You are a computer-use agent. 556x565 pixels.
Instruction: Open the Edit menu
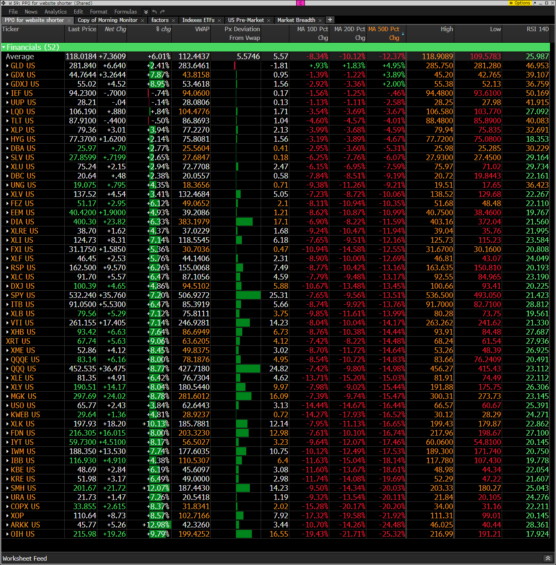(x=78, y=12)
